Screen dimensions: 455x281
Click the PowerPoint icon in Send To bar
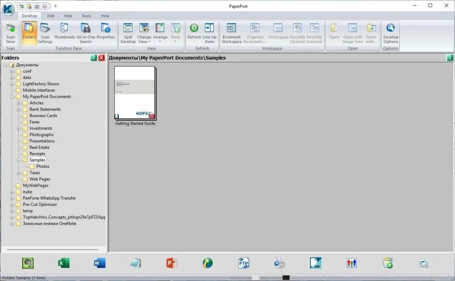(x=172, y=263)
